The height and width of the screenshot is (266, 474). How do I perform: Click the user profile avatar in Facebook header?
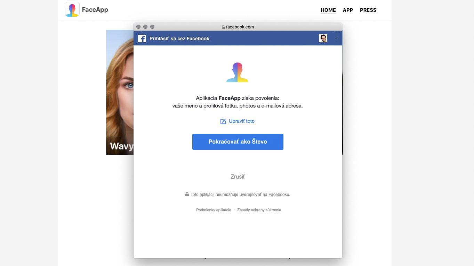pyautogui.click(x=323, y=38)
